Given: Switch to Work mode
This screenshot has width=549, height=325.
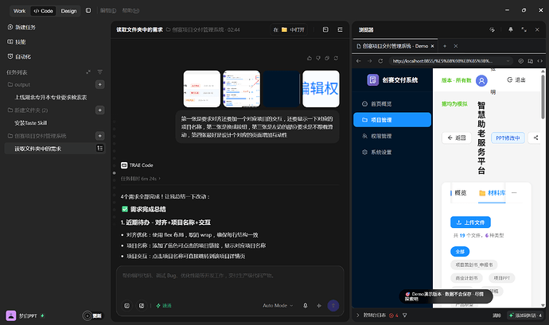Looking at the screenshot, I should pos(20,11).
